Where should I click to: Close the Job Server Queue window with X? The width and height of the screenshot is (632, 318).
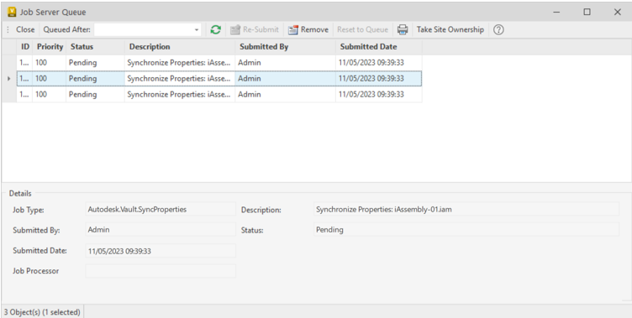[x=617, y=12]
